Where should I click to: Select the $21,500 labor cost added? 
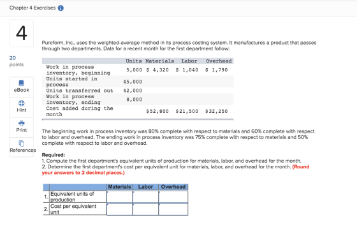click(187, 112)
